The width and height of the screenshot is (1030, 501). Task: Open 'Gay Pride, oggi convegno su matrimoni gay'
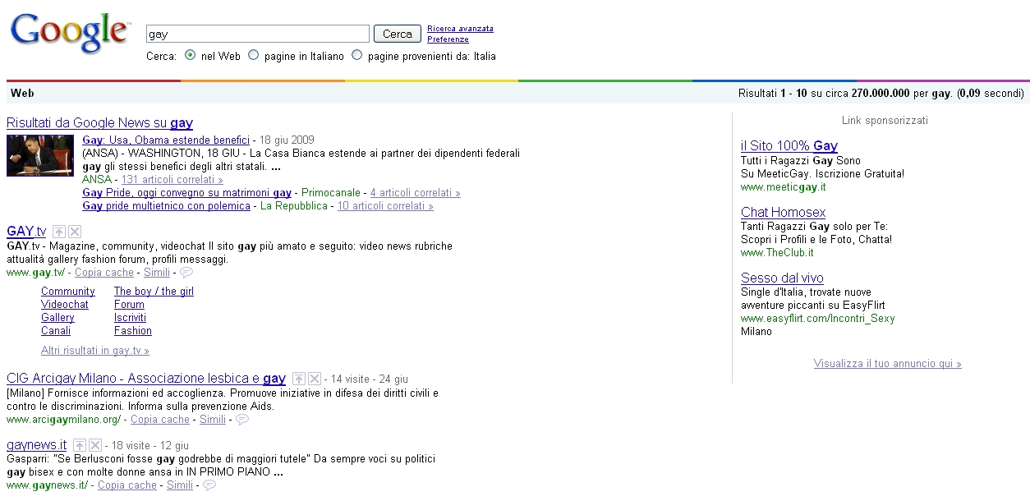187,193
